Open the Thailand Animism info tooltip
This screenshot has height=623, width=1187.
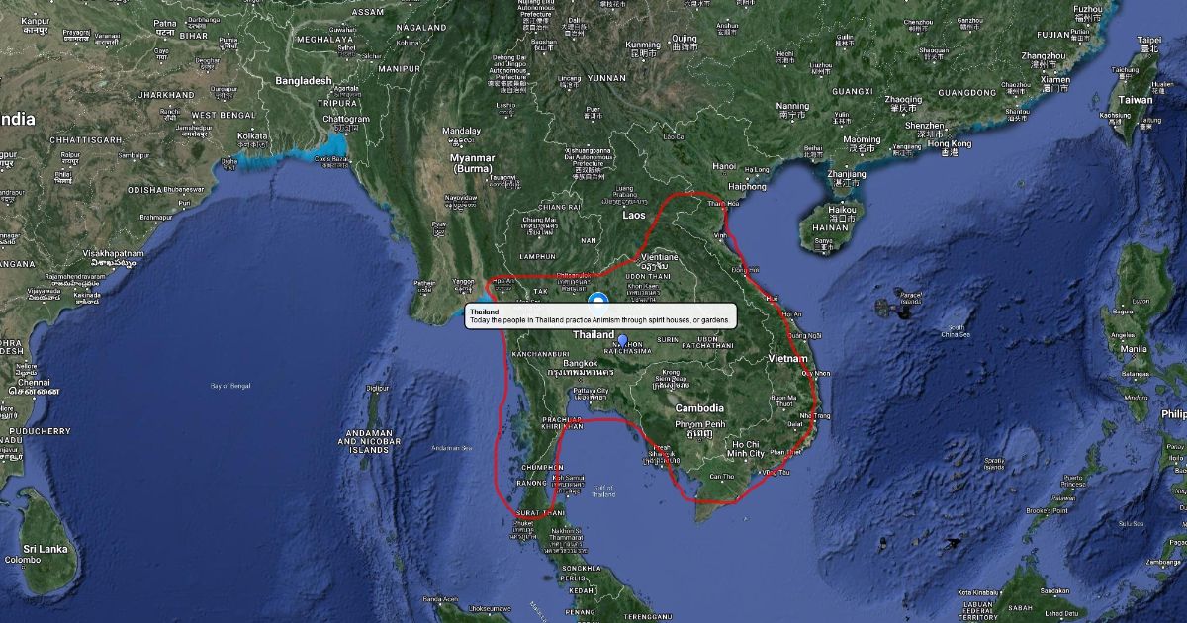(600, 315)
